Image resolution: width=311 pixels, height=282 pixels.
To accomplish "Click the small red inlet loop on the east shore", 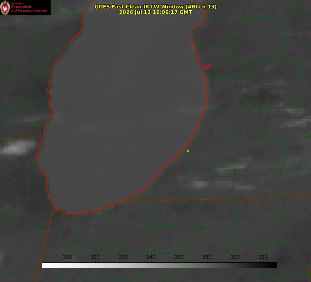I will pos(207,66).
